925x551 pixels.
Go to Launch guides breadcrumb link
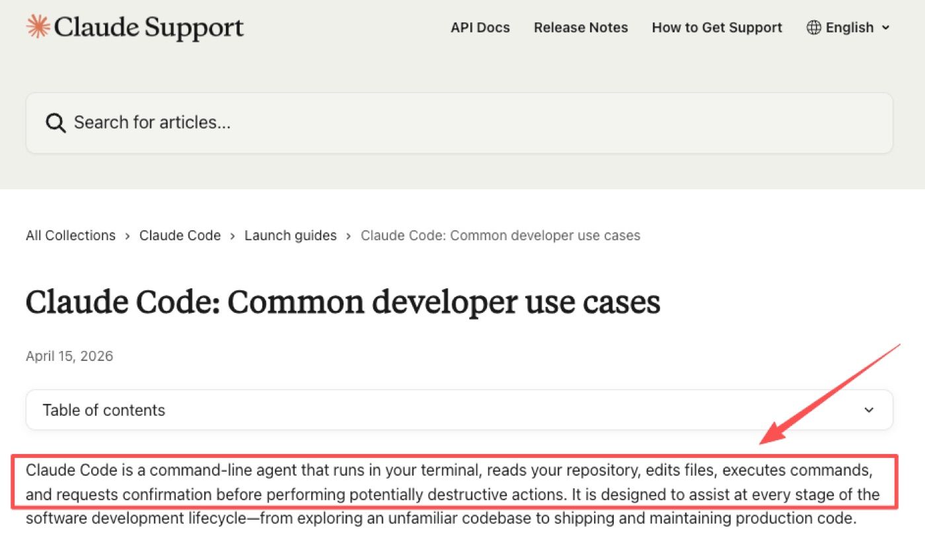291,236
